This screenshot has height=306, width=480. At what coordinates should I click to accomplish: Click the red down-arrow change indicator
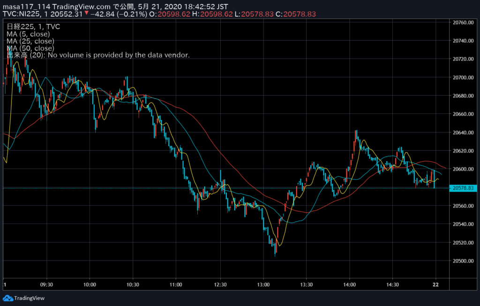coord(87,13)
